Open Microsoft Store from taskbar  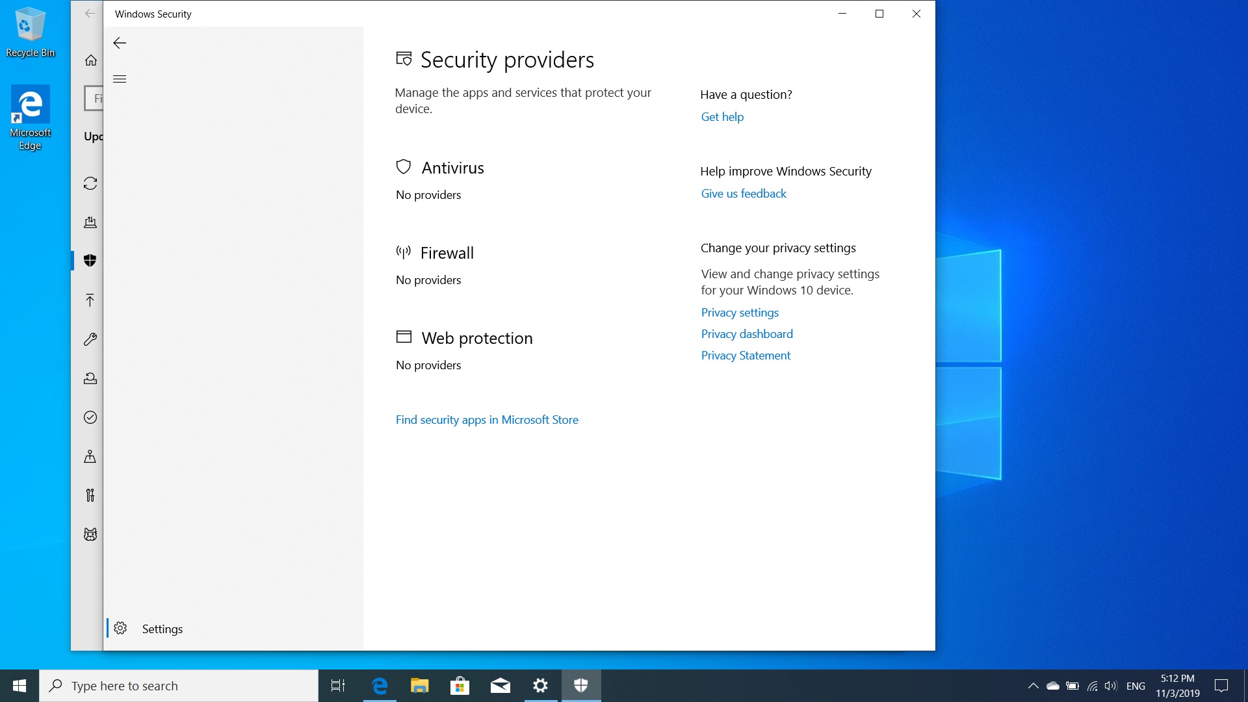pyautogui.click(x=460, y=686)
